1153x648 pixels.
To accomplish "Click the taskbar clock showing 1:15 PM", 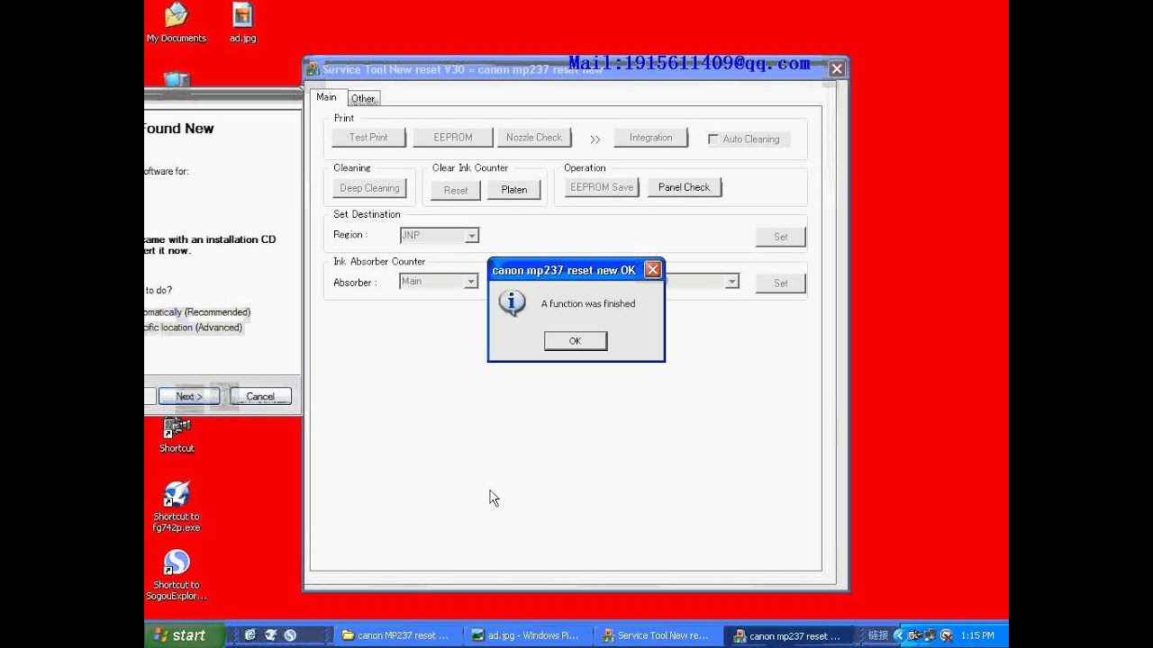I will click(x=977, y=635).
